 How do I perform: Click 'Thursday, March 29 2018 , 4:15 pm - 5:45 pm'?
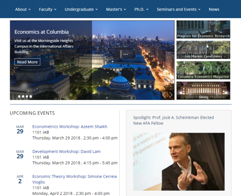pos(75,163)
